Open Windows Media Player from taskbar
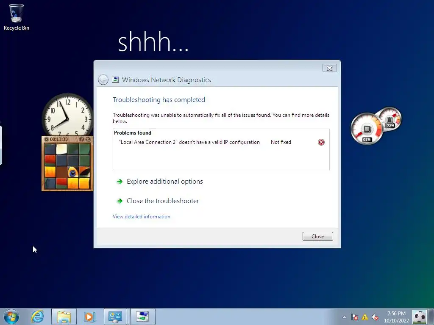 (x=89, y=317)
